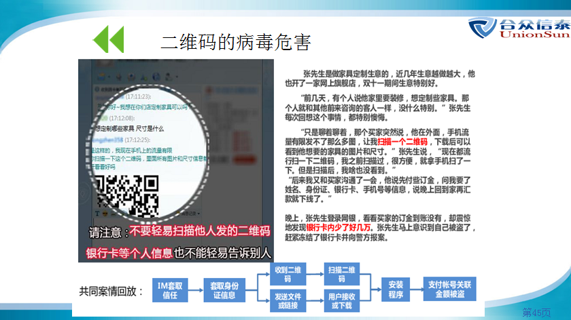Click the 套取身份证信息 flow box
Viewport: 571px width, 320px height.
[224, 290]
